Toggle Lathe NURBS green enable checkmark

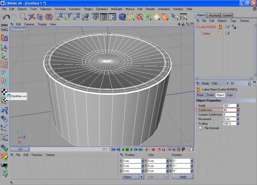pyautogui.click(x=228, y=27)
